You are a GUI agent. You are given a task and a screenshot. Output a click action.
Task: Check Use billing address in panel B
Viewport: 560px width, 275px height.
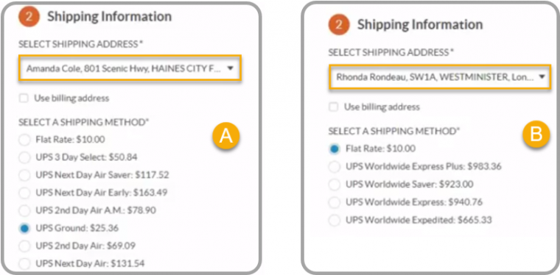point(334,107)
